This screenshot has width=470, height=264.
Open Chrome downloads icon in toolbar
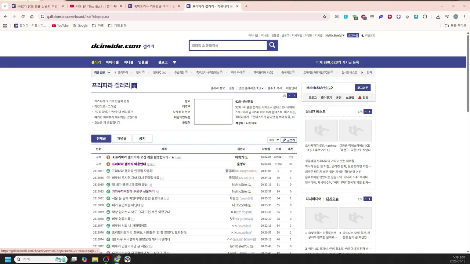(438, 16)
